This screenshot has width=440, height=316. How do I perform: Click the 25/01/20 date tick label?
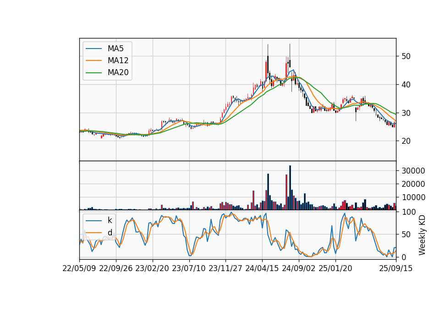point(335,268)
